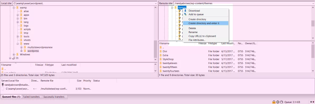Image resolution: width=315 pixels, height=104 pixels.
Task: Switch to the Successful transfers tab
Action: pyautogui.click(x=55, y=97)
